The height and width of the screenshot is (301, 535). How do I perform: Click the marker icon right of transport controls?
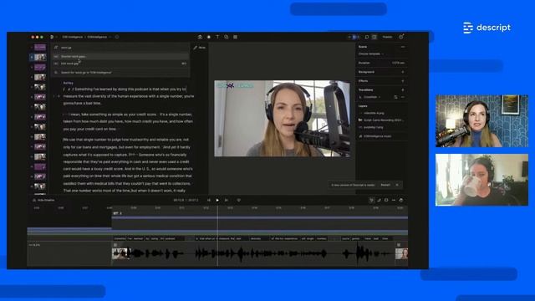(238, 200)
